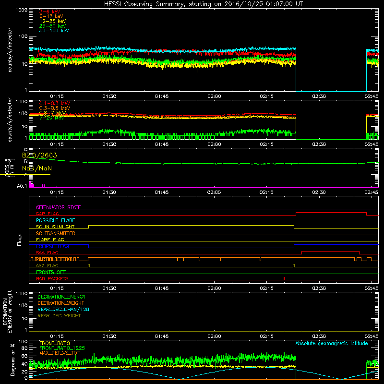Pick the cyan 50-100 keV legend label
Screen dimensions: 384x384
(x=54, y=31)
